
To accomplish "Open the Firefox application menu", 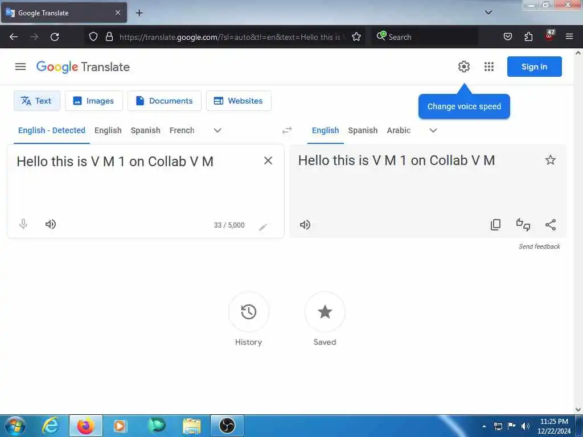I will 569,36.
